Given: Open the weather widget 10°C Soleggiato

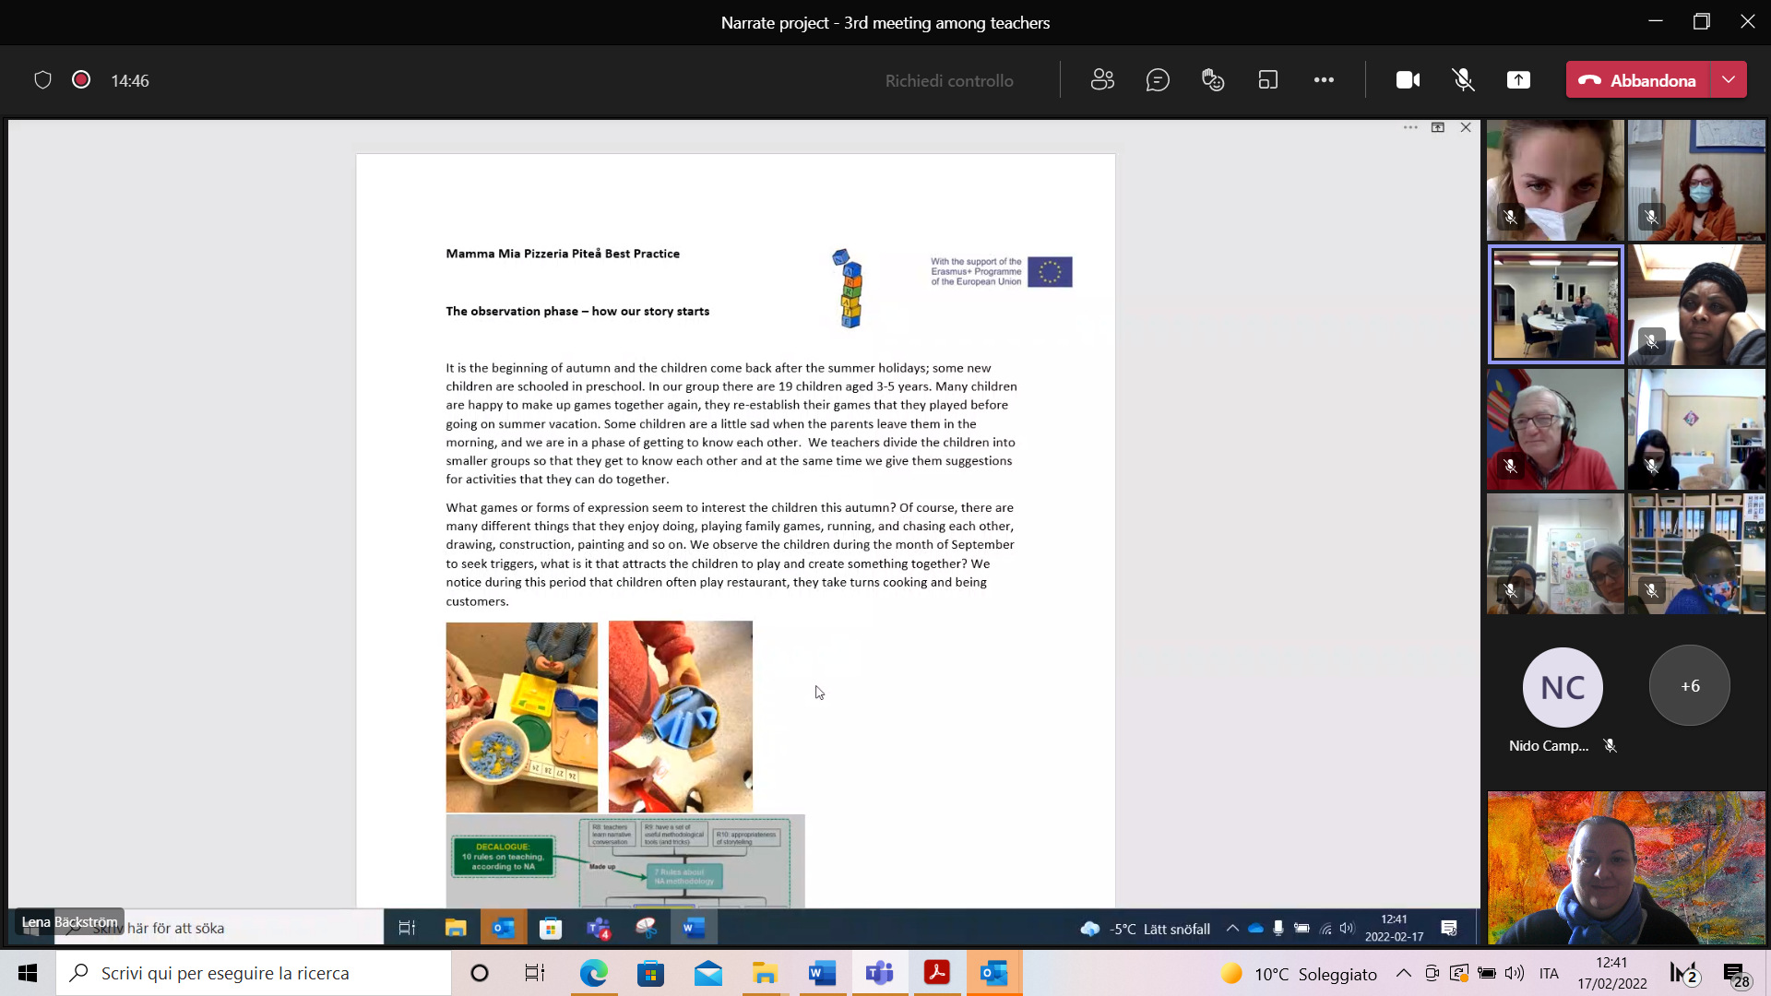Looking at the screenshot, I should pos(1299,974).
